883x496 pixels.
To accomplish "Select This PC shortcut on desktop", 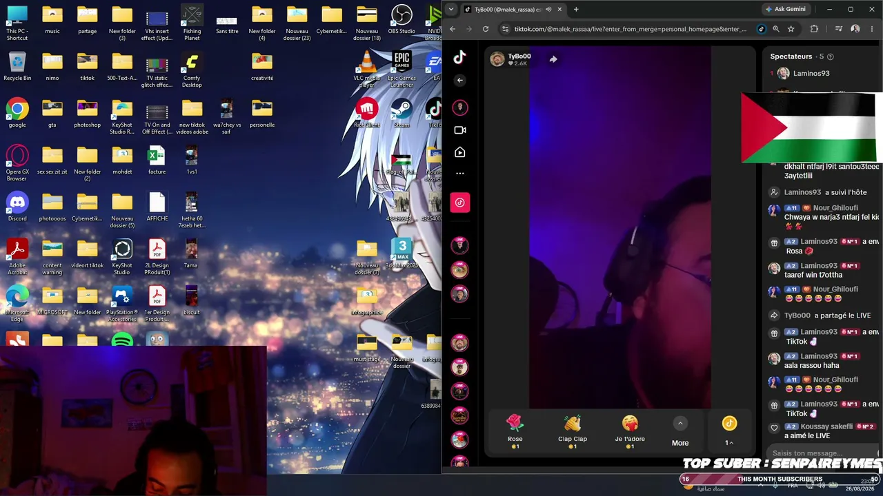I will [x=17, y=23].
